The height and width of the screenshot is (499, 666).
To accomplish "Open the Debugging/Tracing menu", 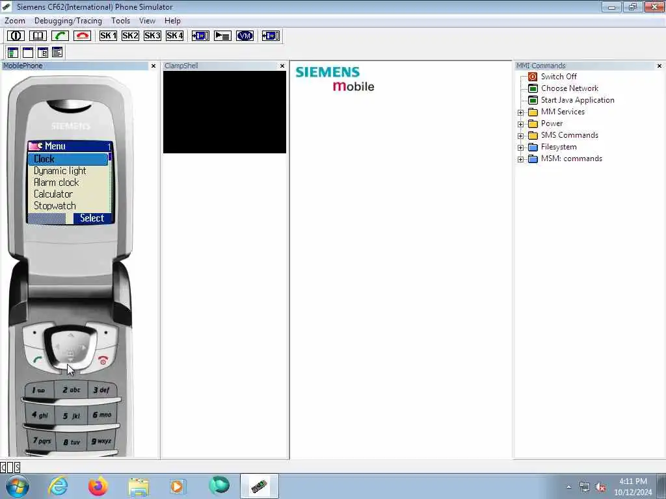I will pos(68,20).
